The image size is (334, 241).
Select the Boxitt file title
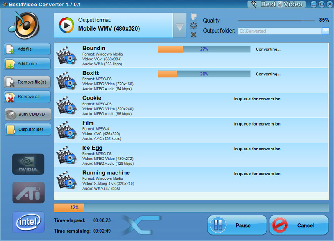pos(91,73)
